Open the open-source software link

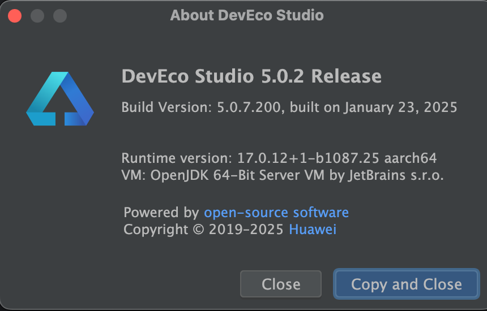(x=276, y=213)
